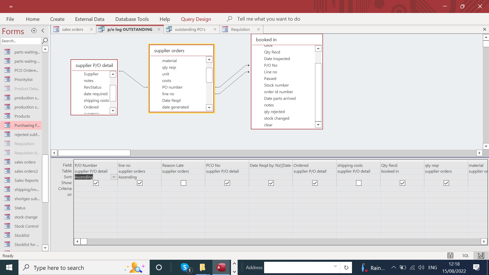Click the navigation search magnifier icon
This screenshot has height=275, width=489.
point(45,41)
